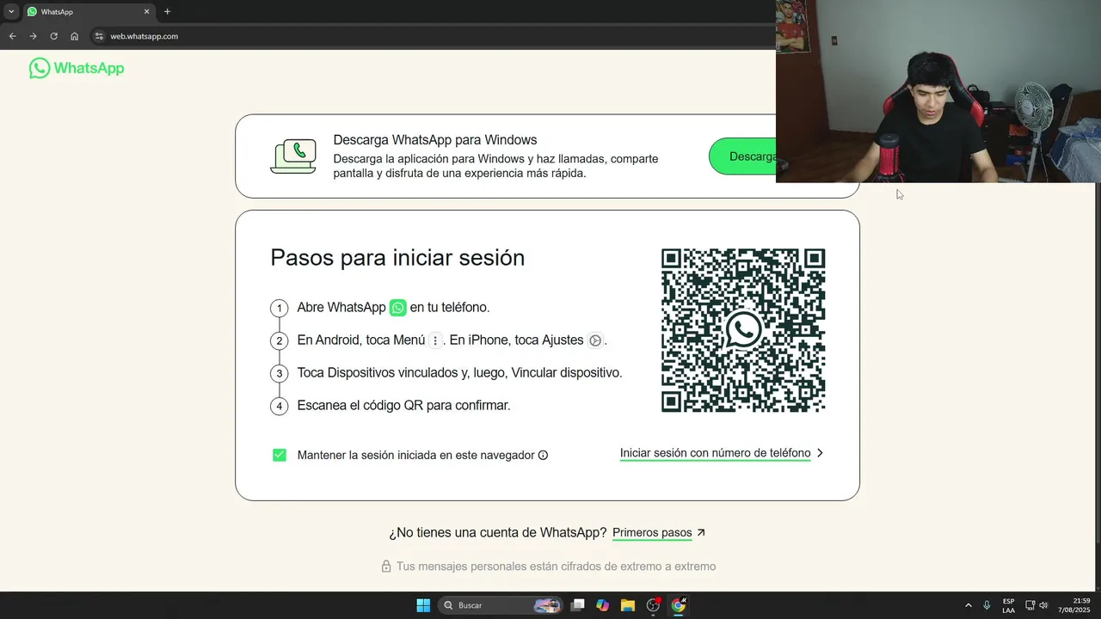Image resolution: width=1101 pixels, height=619 pixels.
Task: Click Iniciar sesión con número de teléfono
Action: [715, 453]
